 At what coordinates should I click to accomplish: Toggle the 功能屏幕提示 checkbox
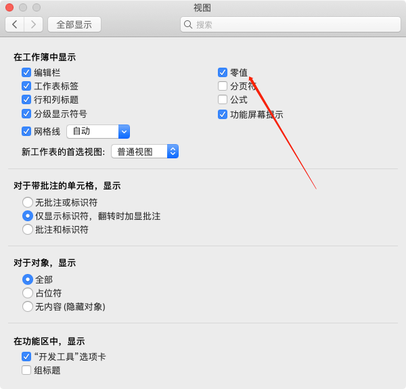(x=223, y=114)
